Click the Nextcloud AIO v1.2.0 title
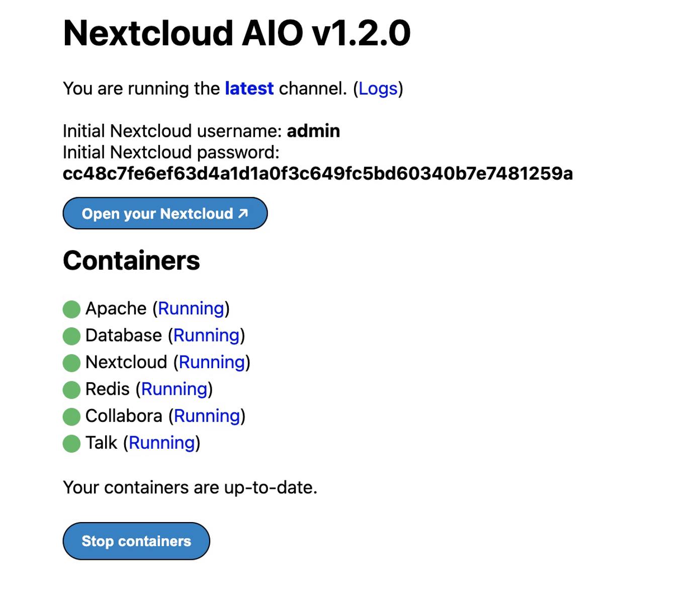The image size is (698, 592). (236, 32)
